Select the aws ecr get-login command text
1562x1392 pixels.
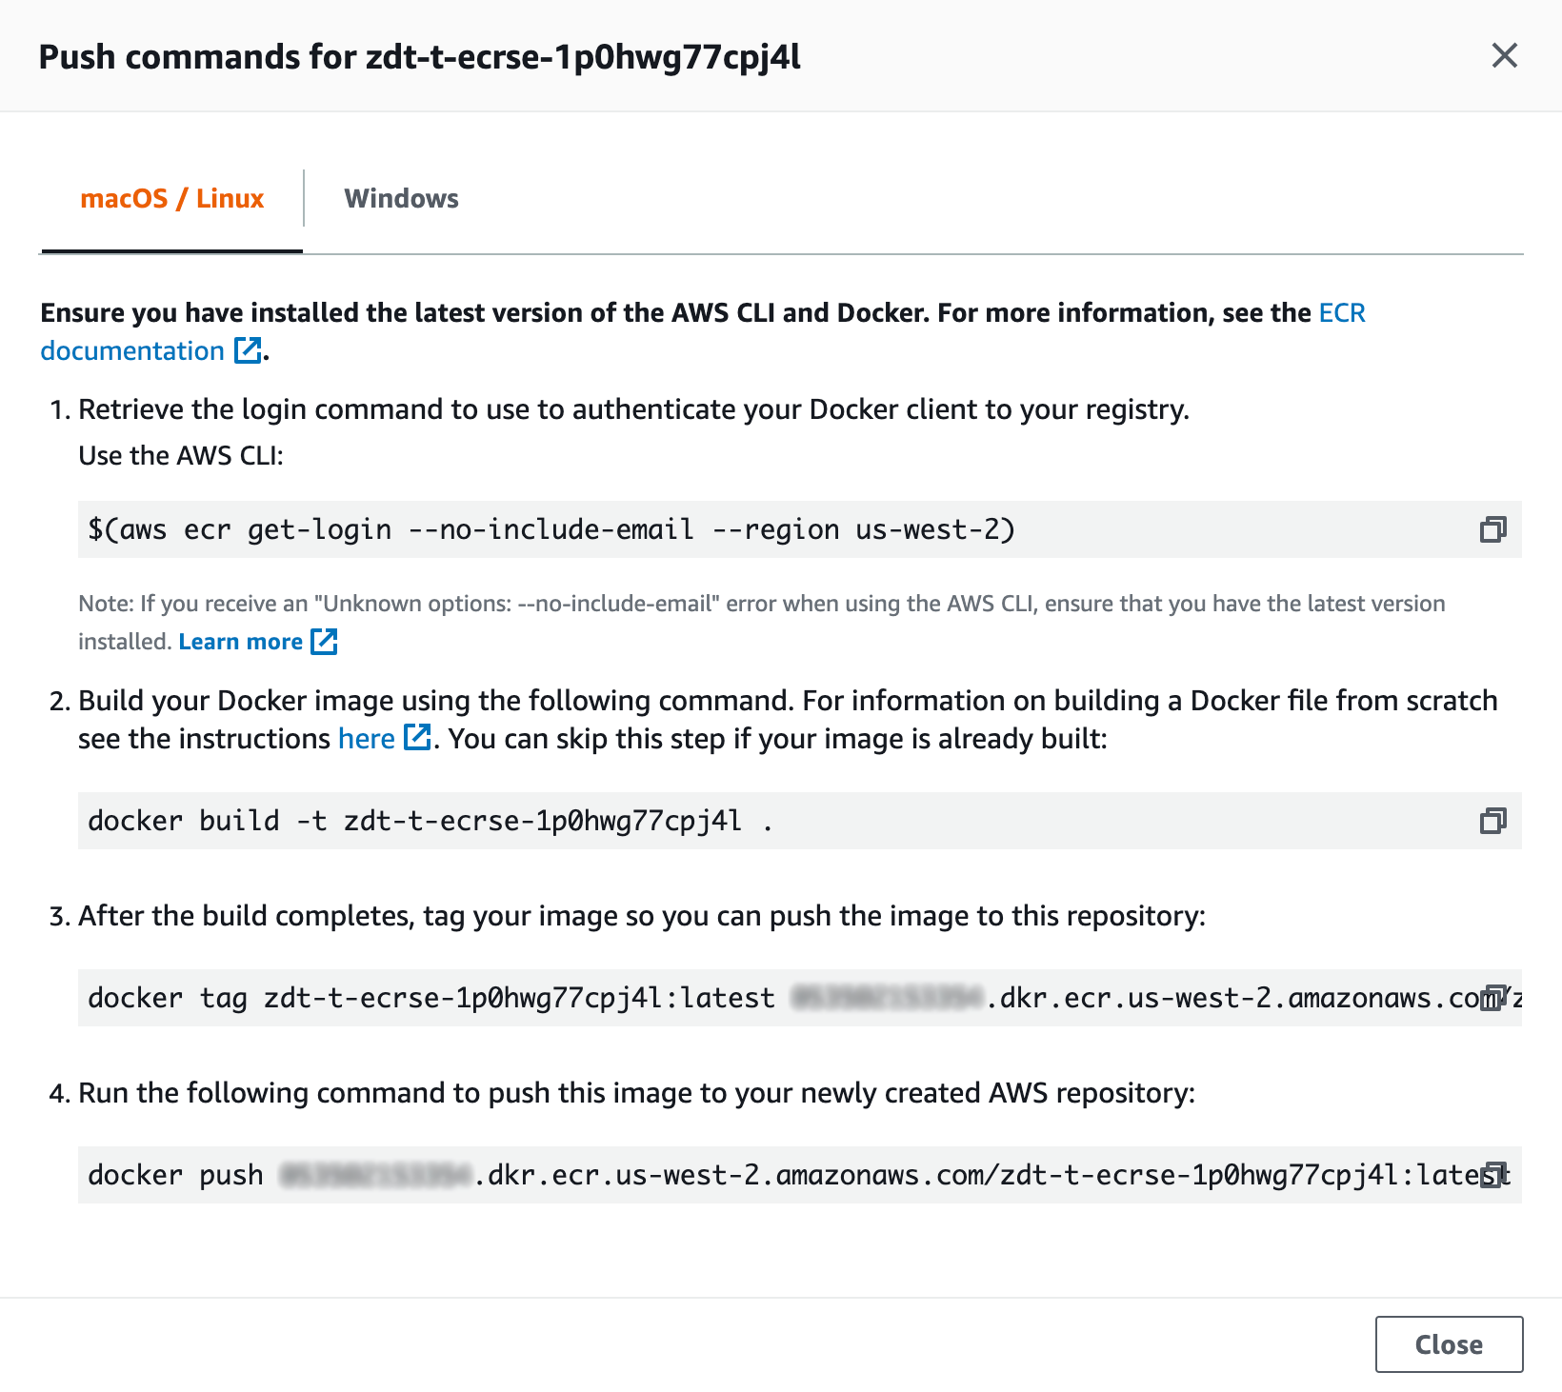pyautogui.click(x=552, y=530)
